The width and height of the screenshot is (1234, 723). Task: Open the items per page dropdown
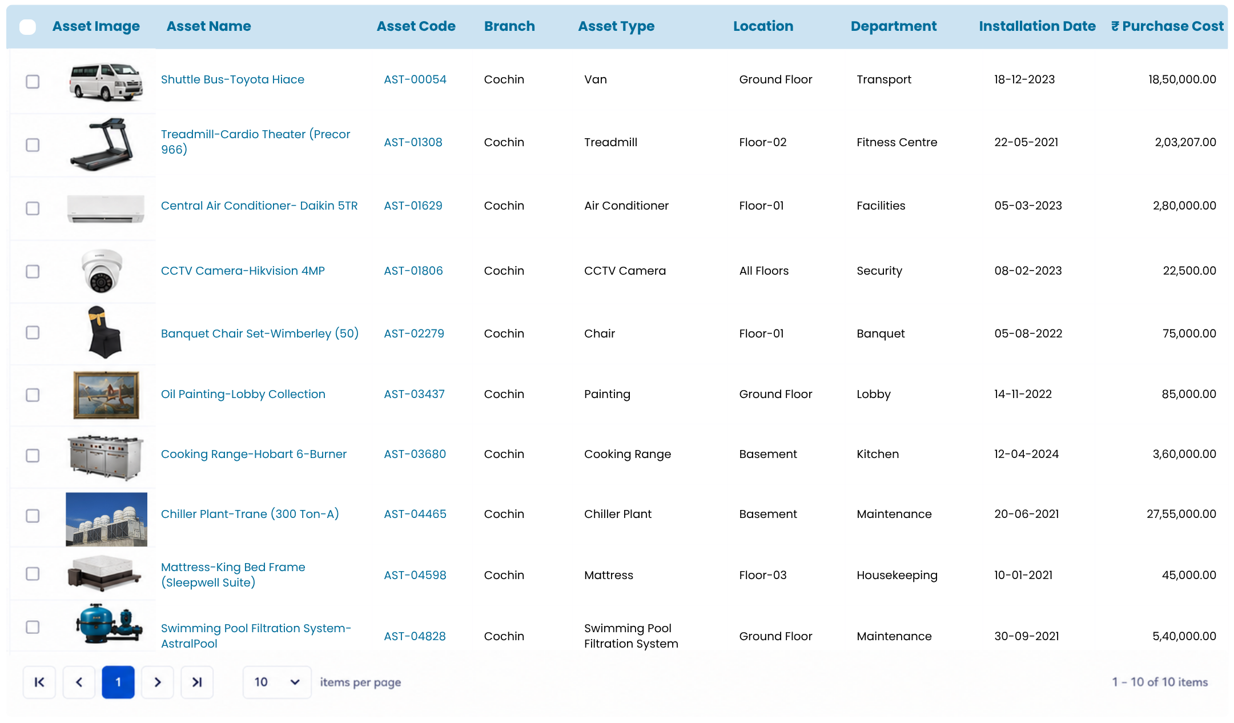click(x=277, y=682)
